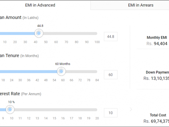Focus the Loan Amount input showing 44.8
The width and height of the screenshot is (169, 127).
click(x=111, y=37)
